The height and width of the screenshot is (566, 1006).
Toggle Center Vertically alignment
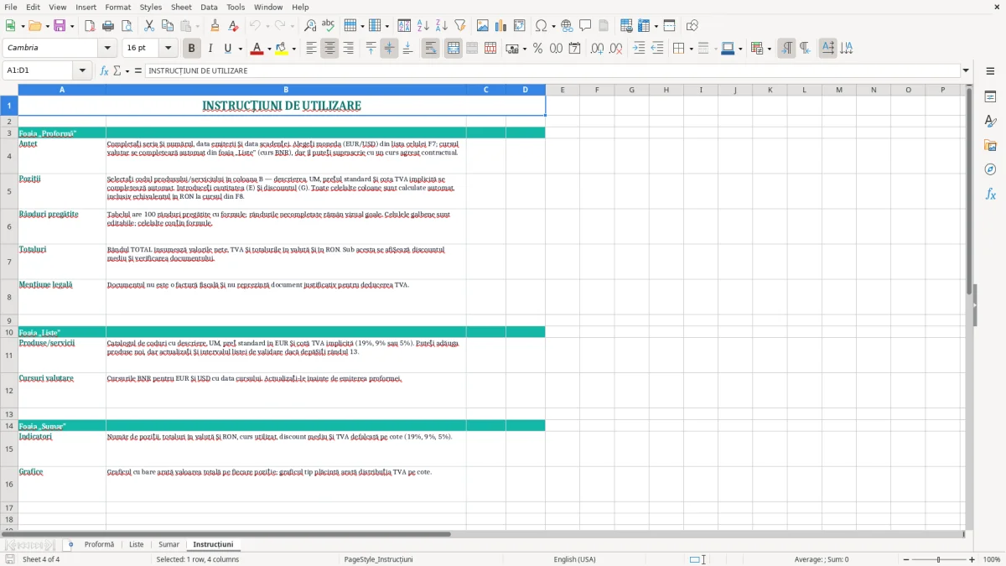pos(389,49)
